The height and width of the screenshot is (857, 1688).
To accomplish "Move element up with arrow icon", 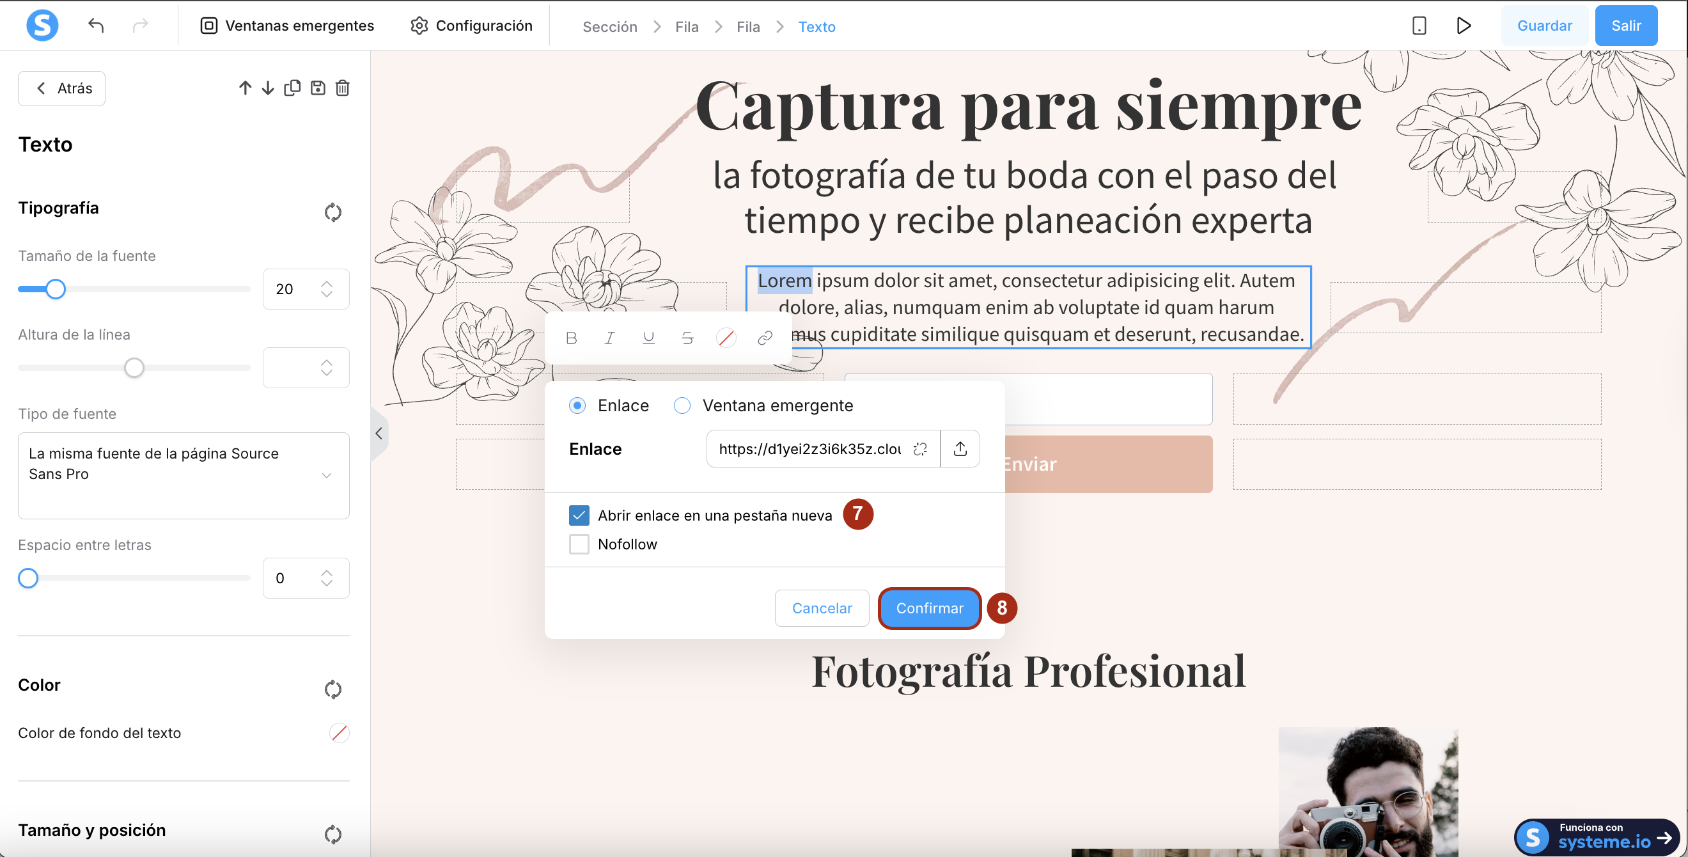I will click(245, 88).
